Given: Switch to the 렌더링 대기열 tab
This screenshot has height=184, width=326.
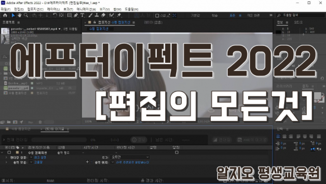Looking at the screenshot, I should tap(55, 129).
